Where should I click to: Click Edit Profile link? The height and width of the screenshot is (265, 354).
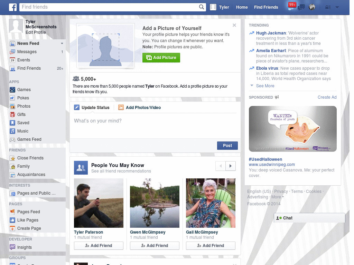coord(36,32)
